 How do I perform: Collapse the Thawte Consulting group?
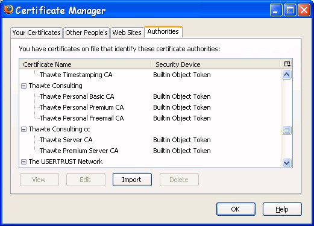click(x=24, y=86)
